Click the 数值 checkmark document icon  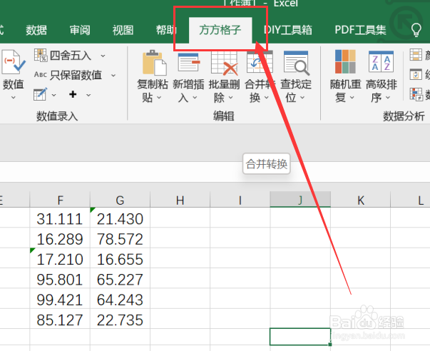point(13,62)
